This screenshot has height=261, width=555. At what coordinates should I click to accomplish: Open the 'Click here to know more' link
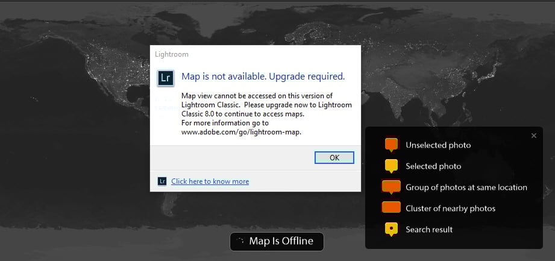[210, 181]
